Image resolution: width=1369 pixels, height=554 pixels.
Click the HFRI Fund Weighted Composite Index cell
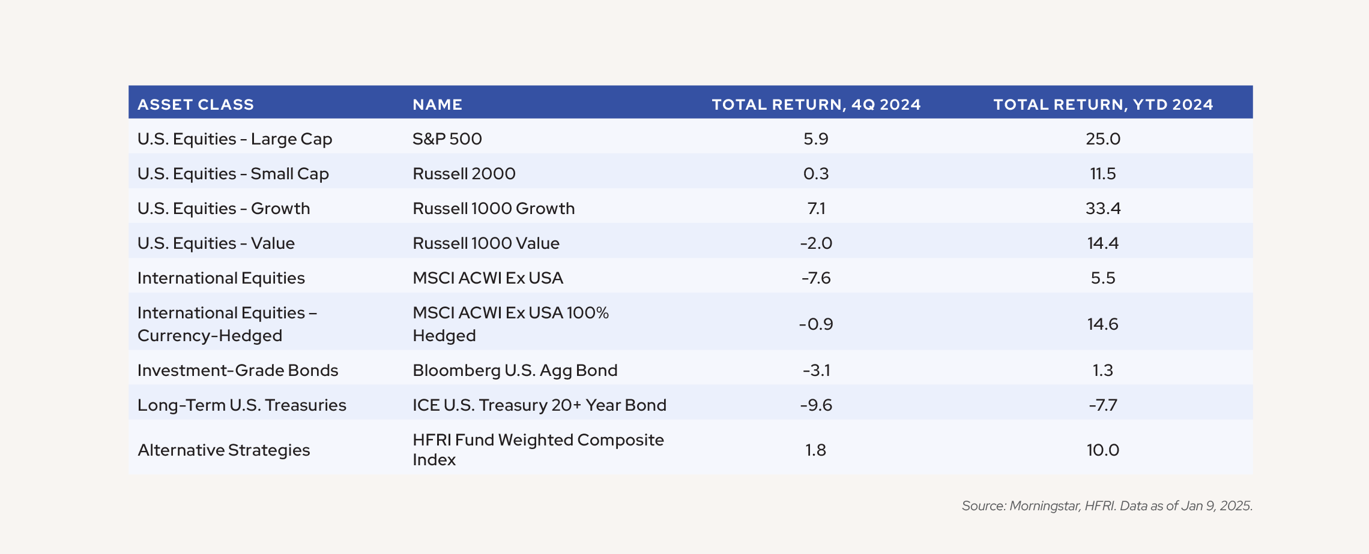[x=538, y=450]
